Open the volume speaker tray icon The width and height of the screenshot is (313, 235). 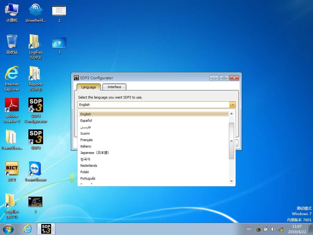[x=273, y=229]
